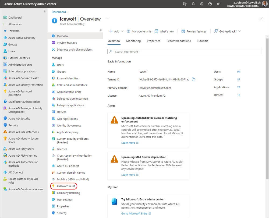Screen dimensions: 269x218
Task: Open Cross-tenant synchronization (Preview)
Action: pyautogui.click(x=75, y=157)
